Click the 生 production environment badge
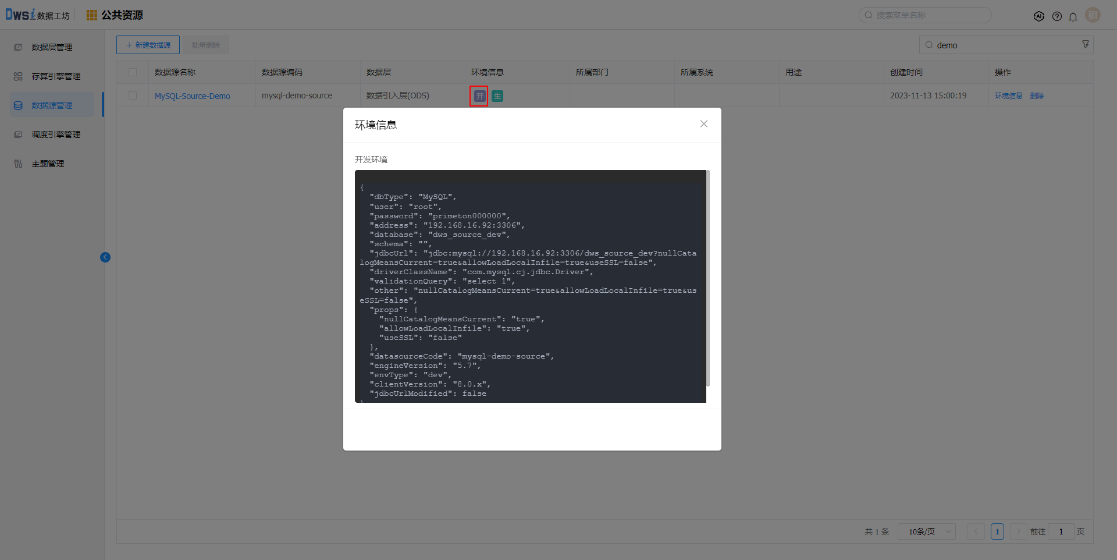Image resolution: width=1117 pixels, height=560 pixels. pos(497,95)
